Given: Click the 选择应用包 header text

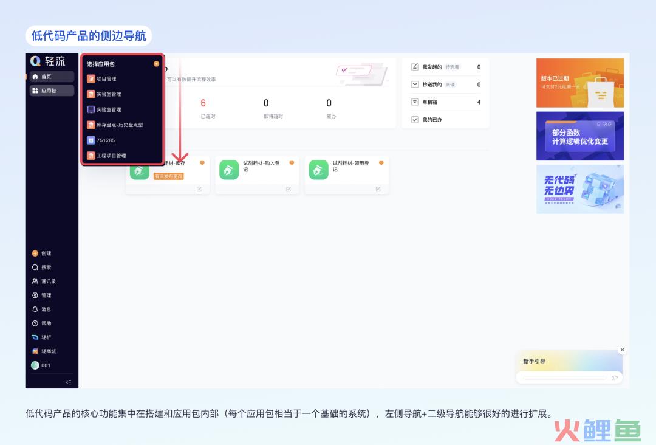Looking at the screenshot, I should click(x=101, y=64).
